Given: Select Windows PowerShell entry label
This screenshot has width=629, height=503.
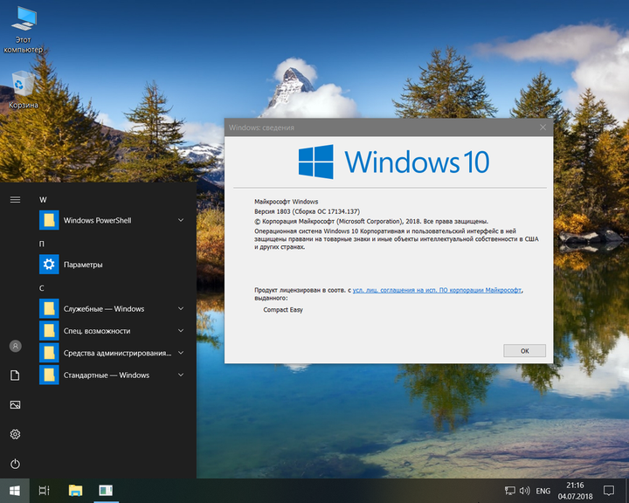Looking at the screenshot, I should [98, 220].
